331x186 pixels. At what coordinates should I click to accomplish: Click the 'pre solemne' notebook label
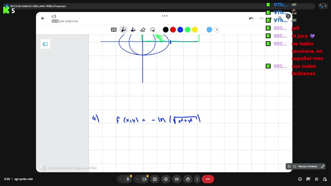[x=68, y=21]
